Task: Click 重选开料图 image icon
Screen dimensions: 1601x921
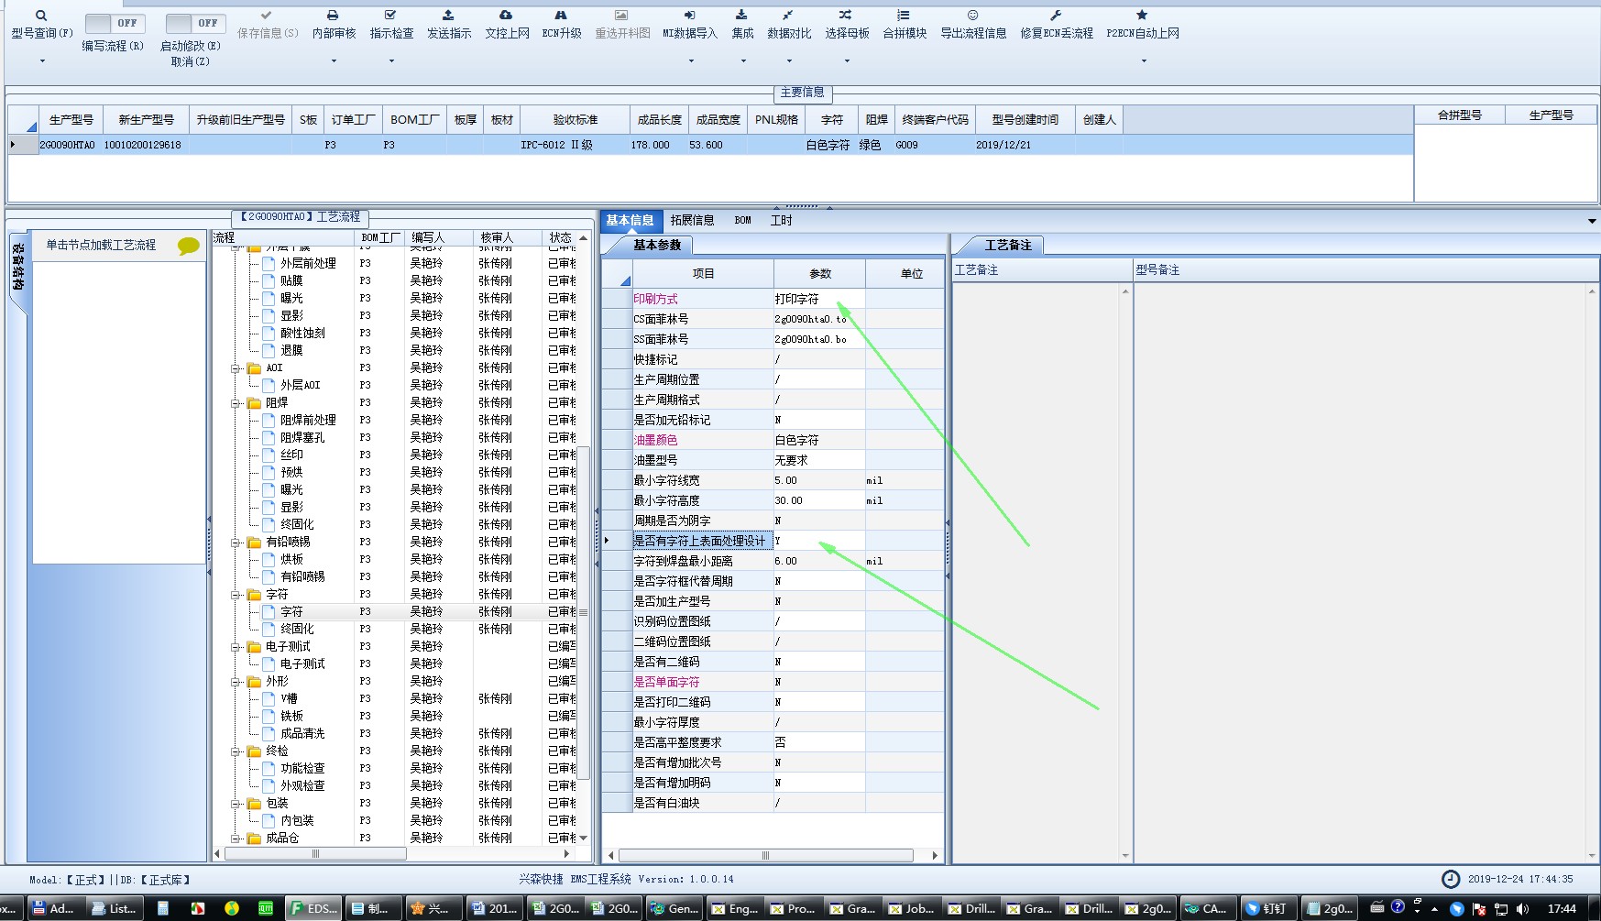Action: tap(622, 25)
